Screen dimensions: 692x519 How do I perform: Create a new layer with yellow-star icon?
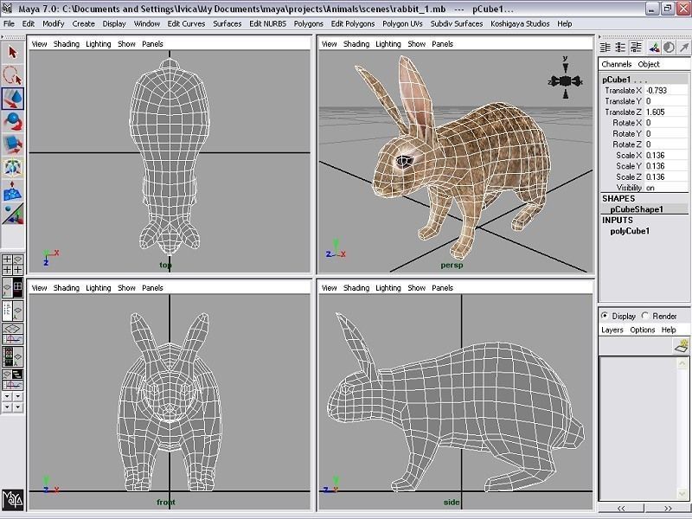click(682, 346)
